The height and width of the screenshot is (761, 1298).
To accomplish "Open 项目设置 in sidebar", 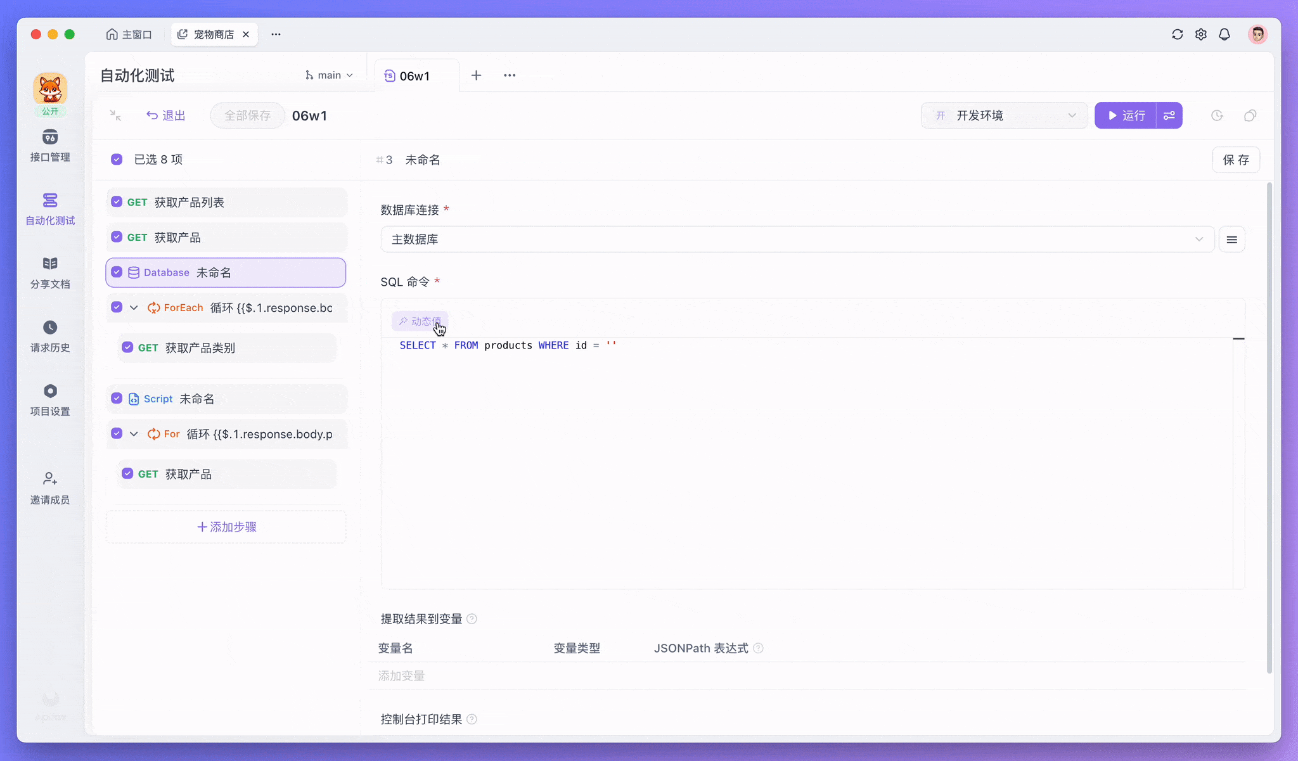I will [50, 391].
